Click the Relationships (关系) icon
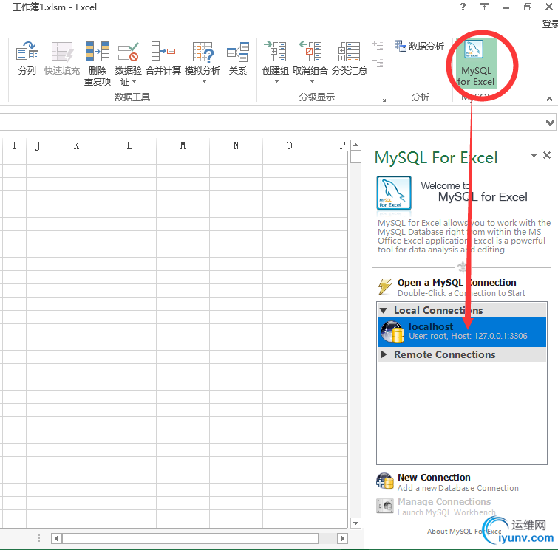The height and width of the screenshot is (550, 558). point(238,52)
